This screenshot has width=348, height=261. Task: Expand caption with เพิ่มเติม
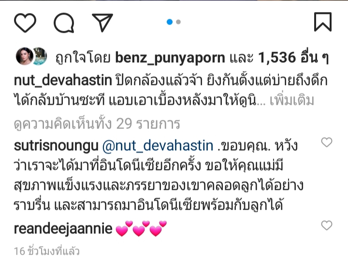click(291, 101)
